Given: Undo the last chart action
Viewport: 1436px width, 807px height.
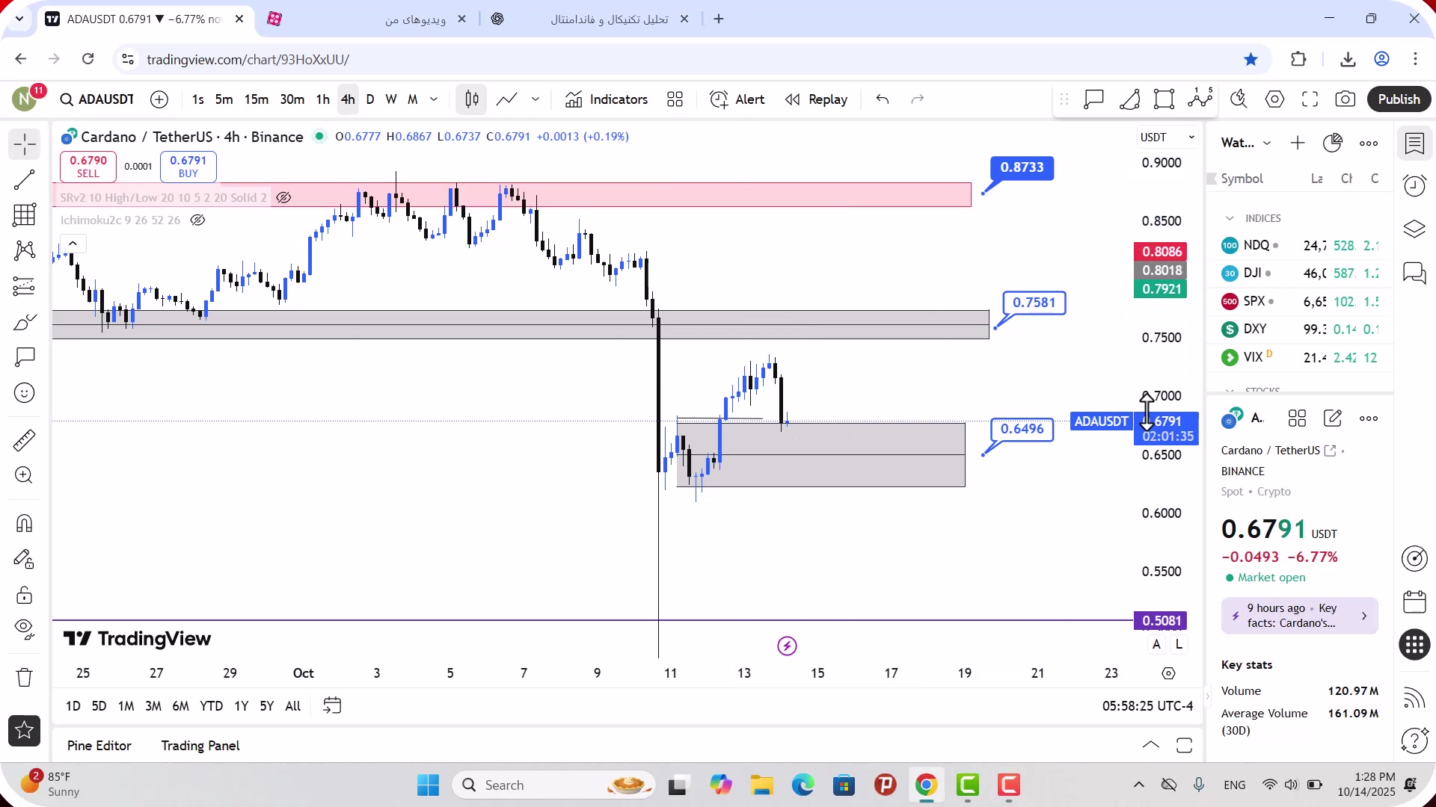Looking at the screenshot, I should [883, 99].
